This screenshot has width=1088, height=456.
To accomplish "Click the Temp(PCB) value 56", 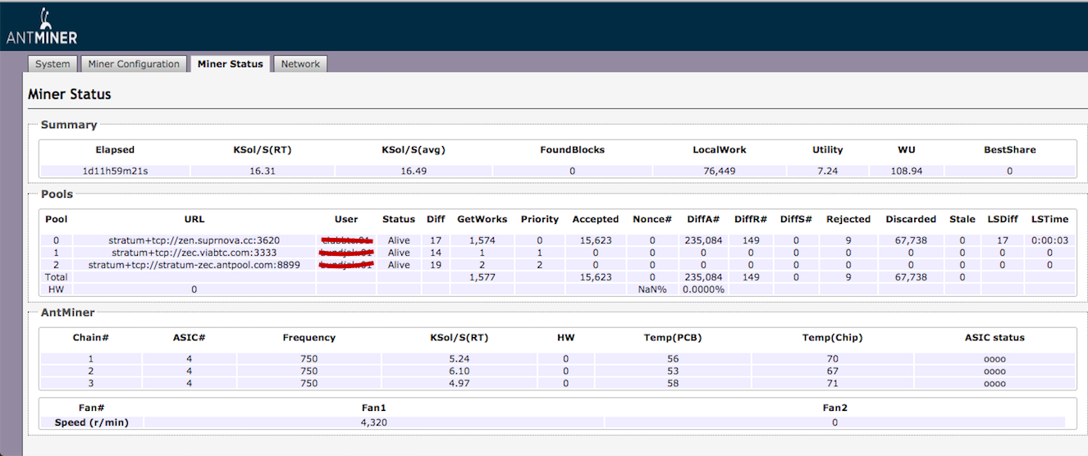I will point(673,359).
